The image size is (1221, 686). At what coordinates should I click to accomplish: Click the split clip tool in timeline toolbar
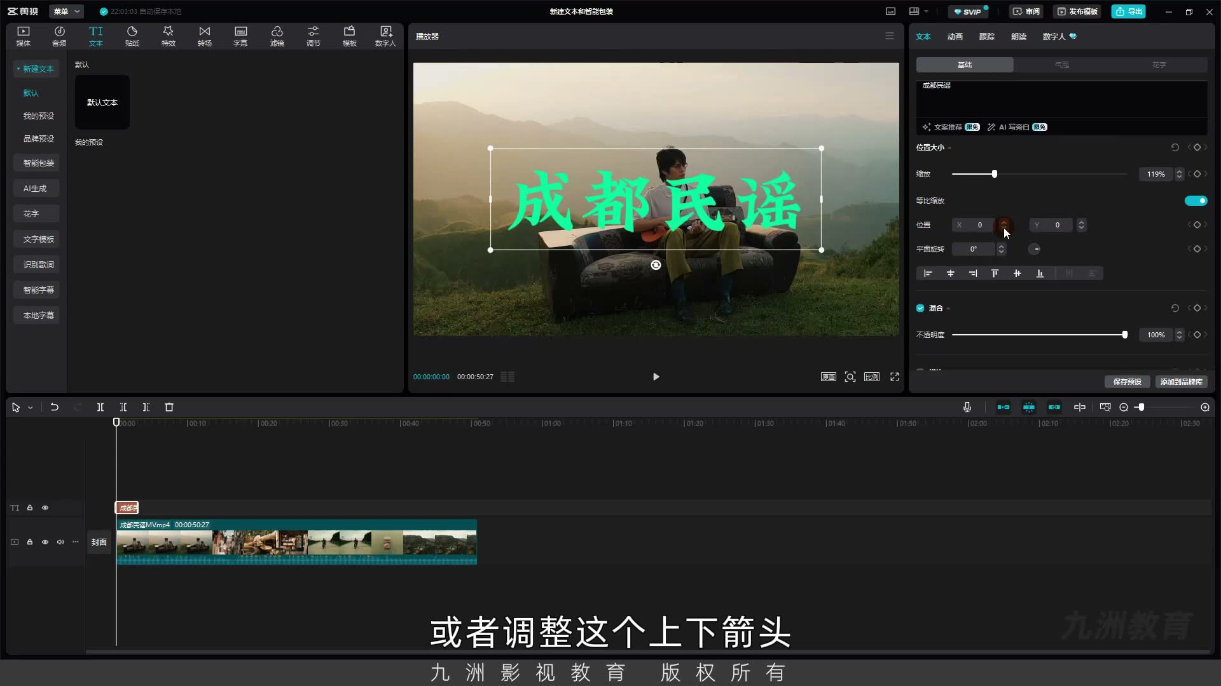(100, 407)
